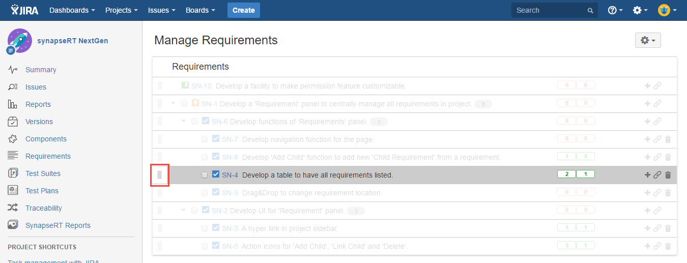Click the SN-4 test case count badge 2

567,174
